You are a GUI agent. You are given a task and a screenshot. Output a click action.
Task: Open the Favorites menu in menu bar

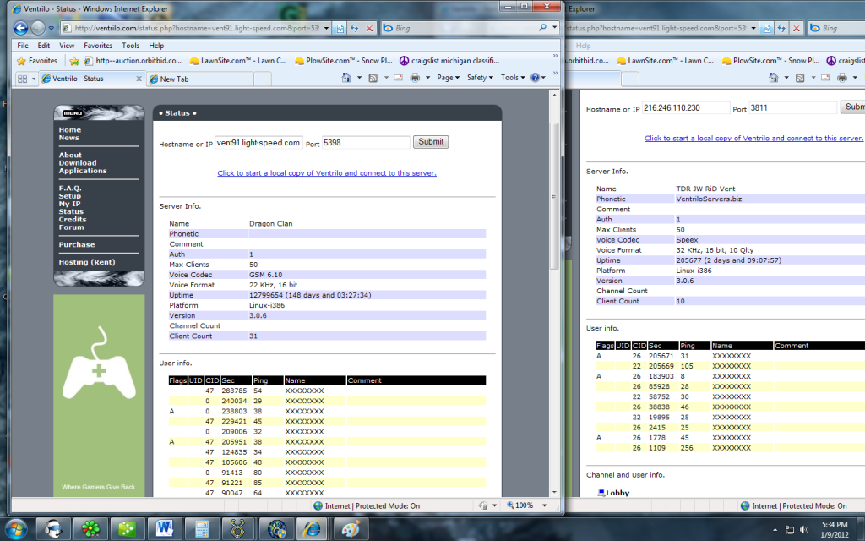pos(98,46)
